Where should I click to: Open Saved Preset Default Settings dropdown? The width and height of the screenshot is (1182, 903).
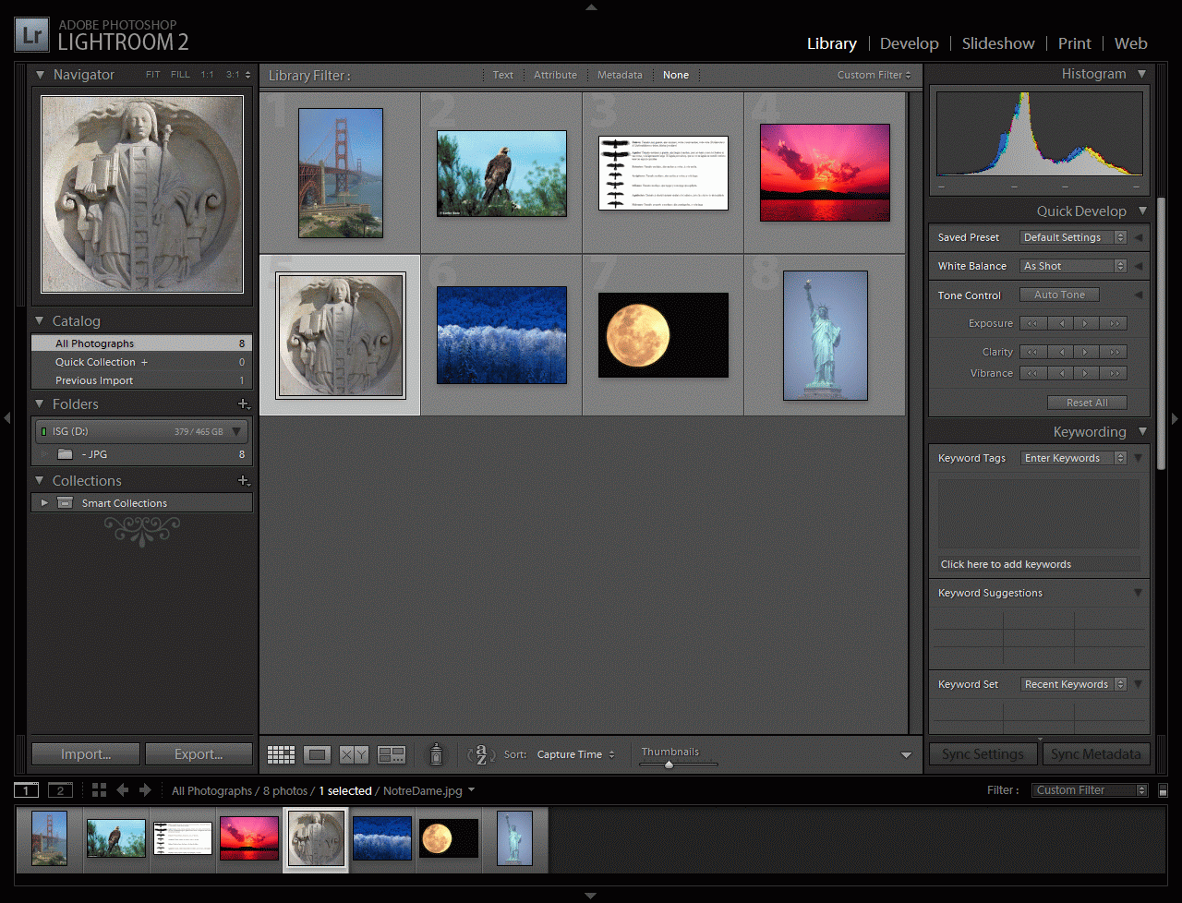click(1074, 237)
